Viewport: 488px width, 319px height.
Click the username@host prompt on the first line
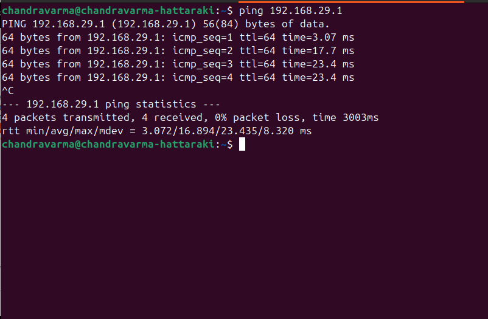pos(110,11)
